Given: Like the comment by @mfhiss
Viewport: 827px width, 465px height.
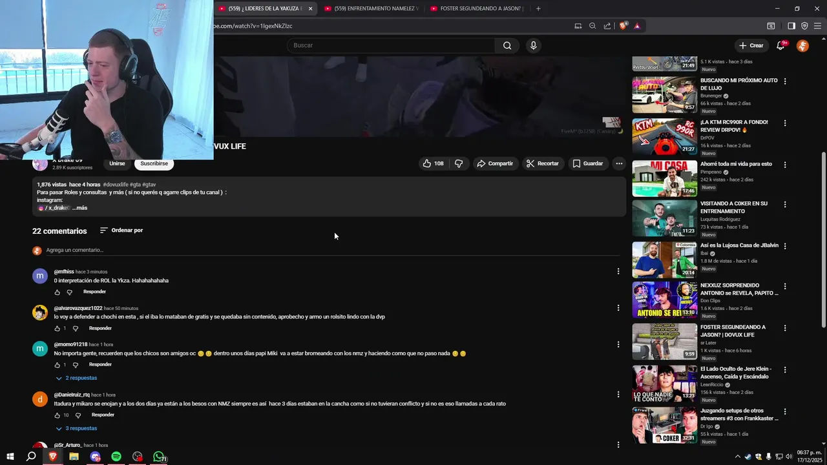Looking at the screenshot, I should coord(57,292).
